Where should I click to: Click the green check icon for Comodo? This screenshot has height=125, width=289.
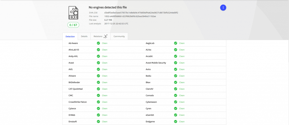pyautogui.click(x=176, y=96)
